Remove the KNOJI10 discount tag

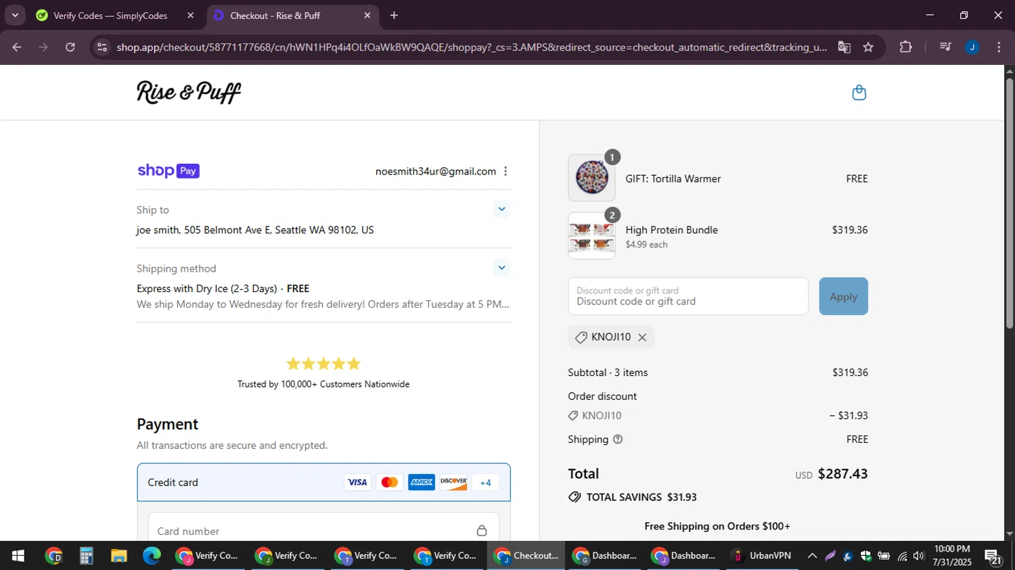pyautogui.click(x=642, y=337)
